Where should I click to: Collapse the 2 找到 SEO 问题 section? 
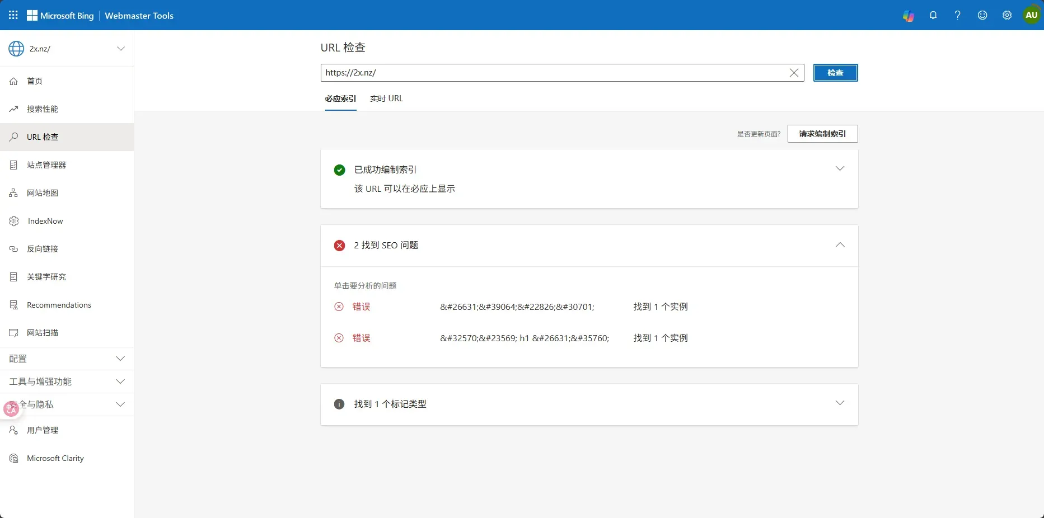[x=840, y=245]
